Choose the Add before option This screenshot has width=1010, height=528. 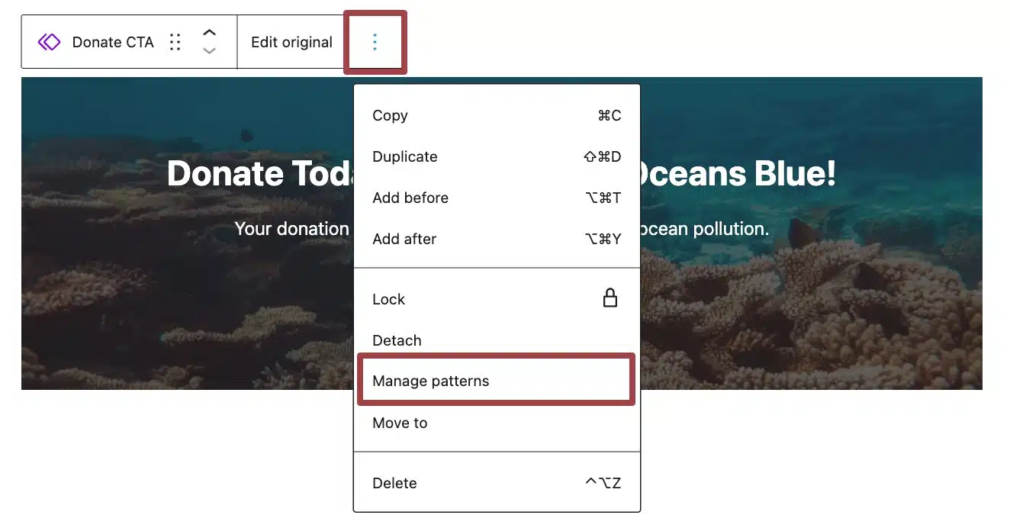pyautogui.click(x=497, y=198)
